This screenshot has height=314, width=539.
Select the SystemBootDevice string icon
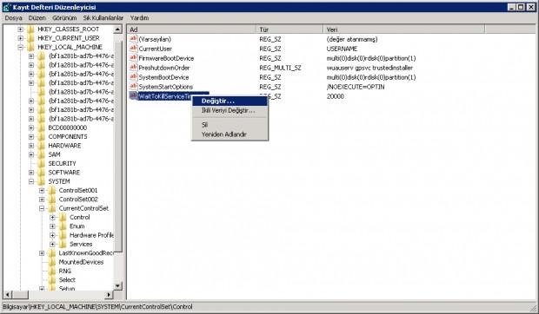(x=133, y=77)
